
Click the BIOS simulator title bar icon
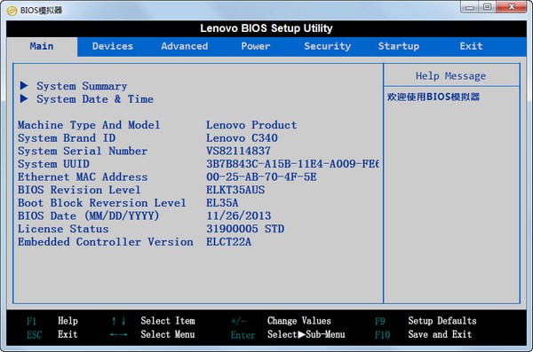pyautogui.click(x=12, y=11)
